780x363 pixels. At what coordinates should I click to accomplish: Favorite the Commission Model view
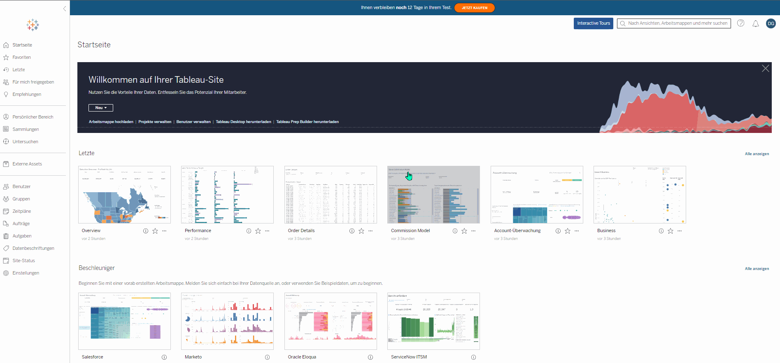(x=464, y=231)
